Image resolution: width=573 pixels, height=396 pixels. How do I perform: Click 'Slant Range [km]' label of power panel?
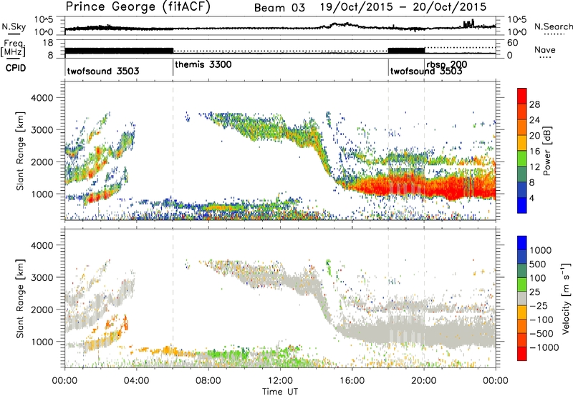click(x=20, y=151)
